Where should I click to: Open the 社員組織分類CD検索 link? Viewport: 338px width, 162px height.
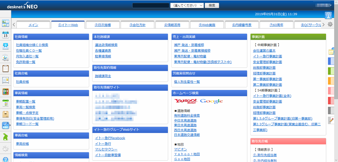click(32, 45)
